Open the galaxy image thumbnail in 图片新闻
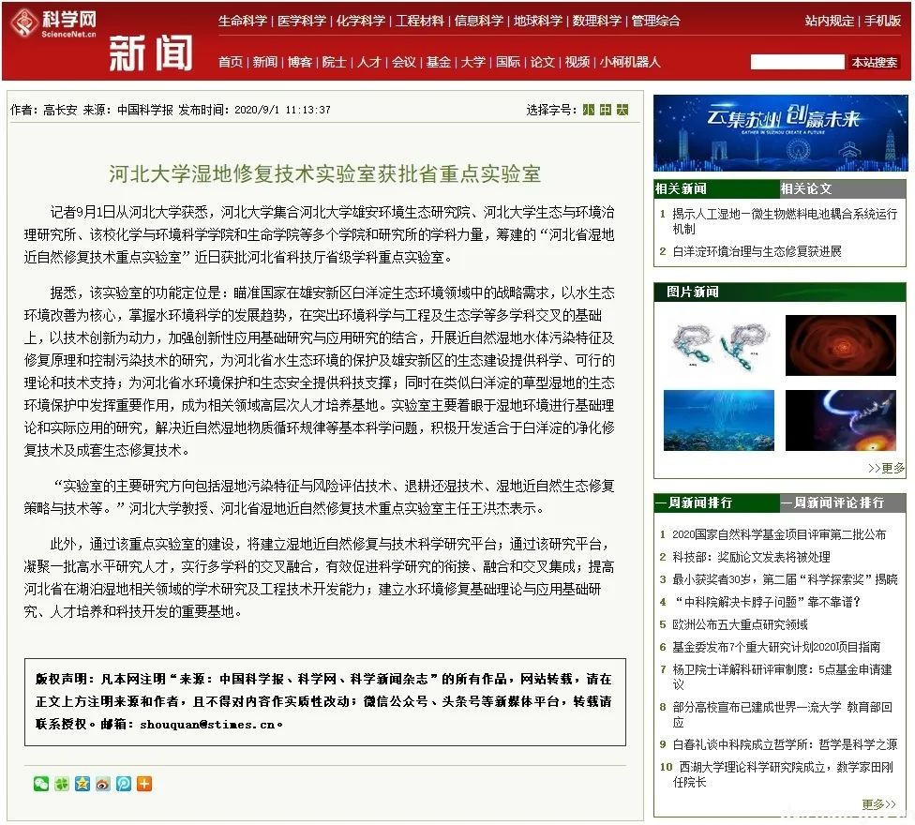 click(840, 346)
